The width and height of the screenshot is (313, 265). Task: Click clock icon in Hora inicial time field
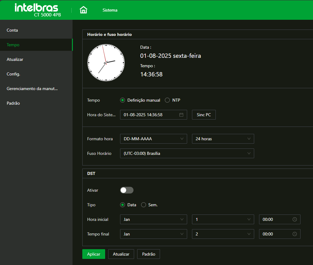294,219
